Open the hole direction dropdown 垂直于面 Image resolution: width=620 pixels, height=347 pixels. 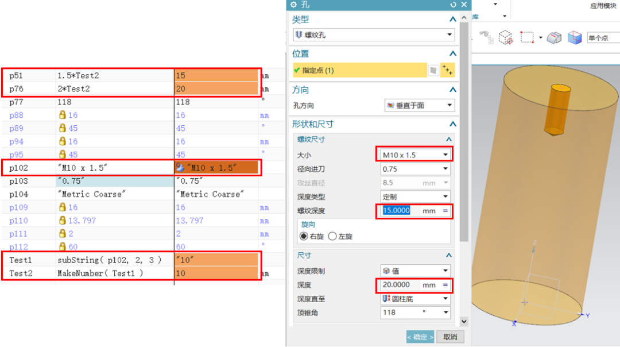click(420, 105)
